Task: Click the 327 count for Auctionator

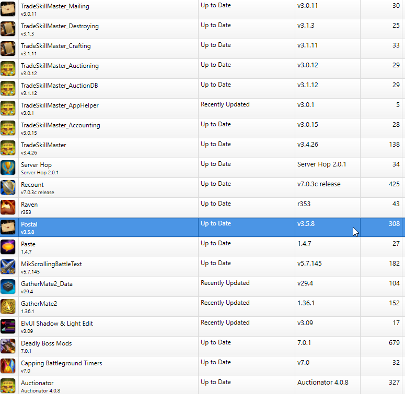Action: 394,383
